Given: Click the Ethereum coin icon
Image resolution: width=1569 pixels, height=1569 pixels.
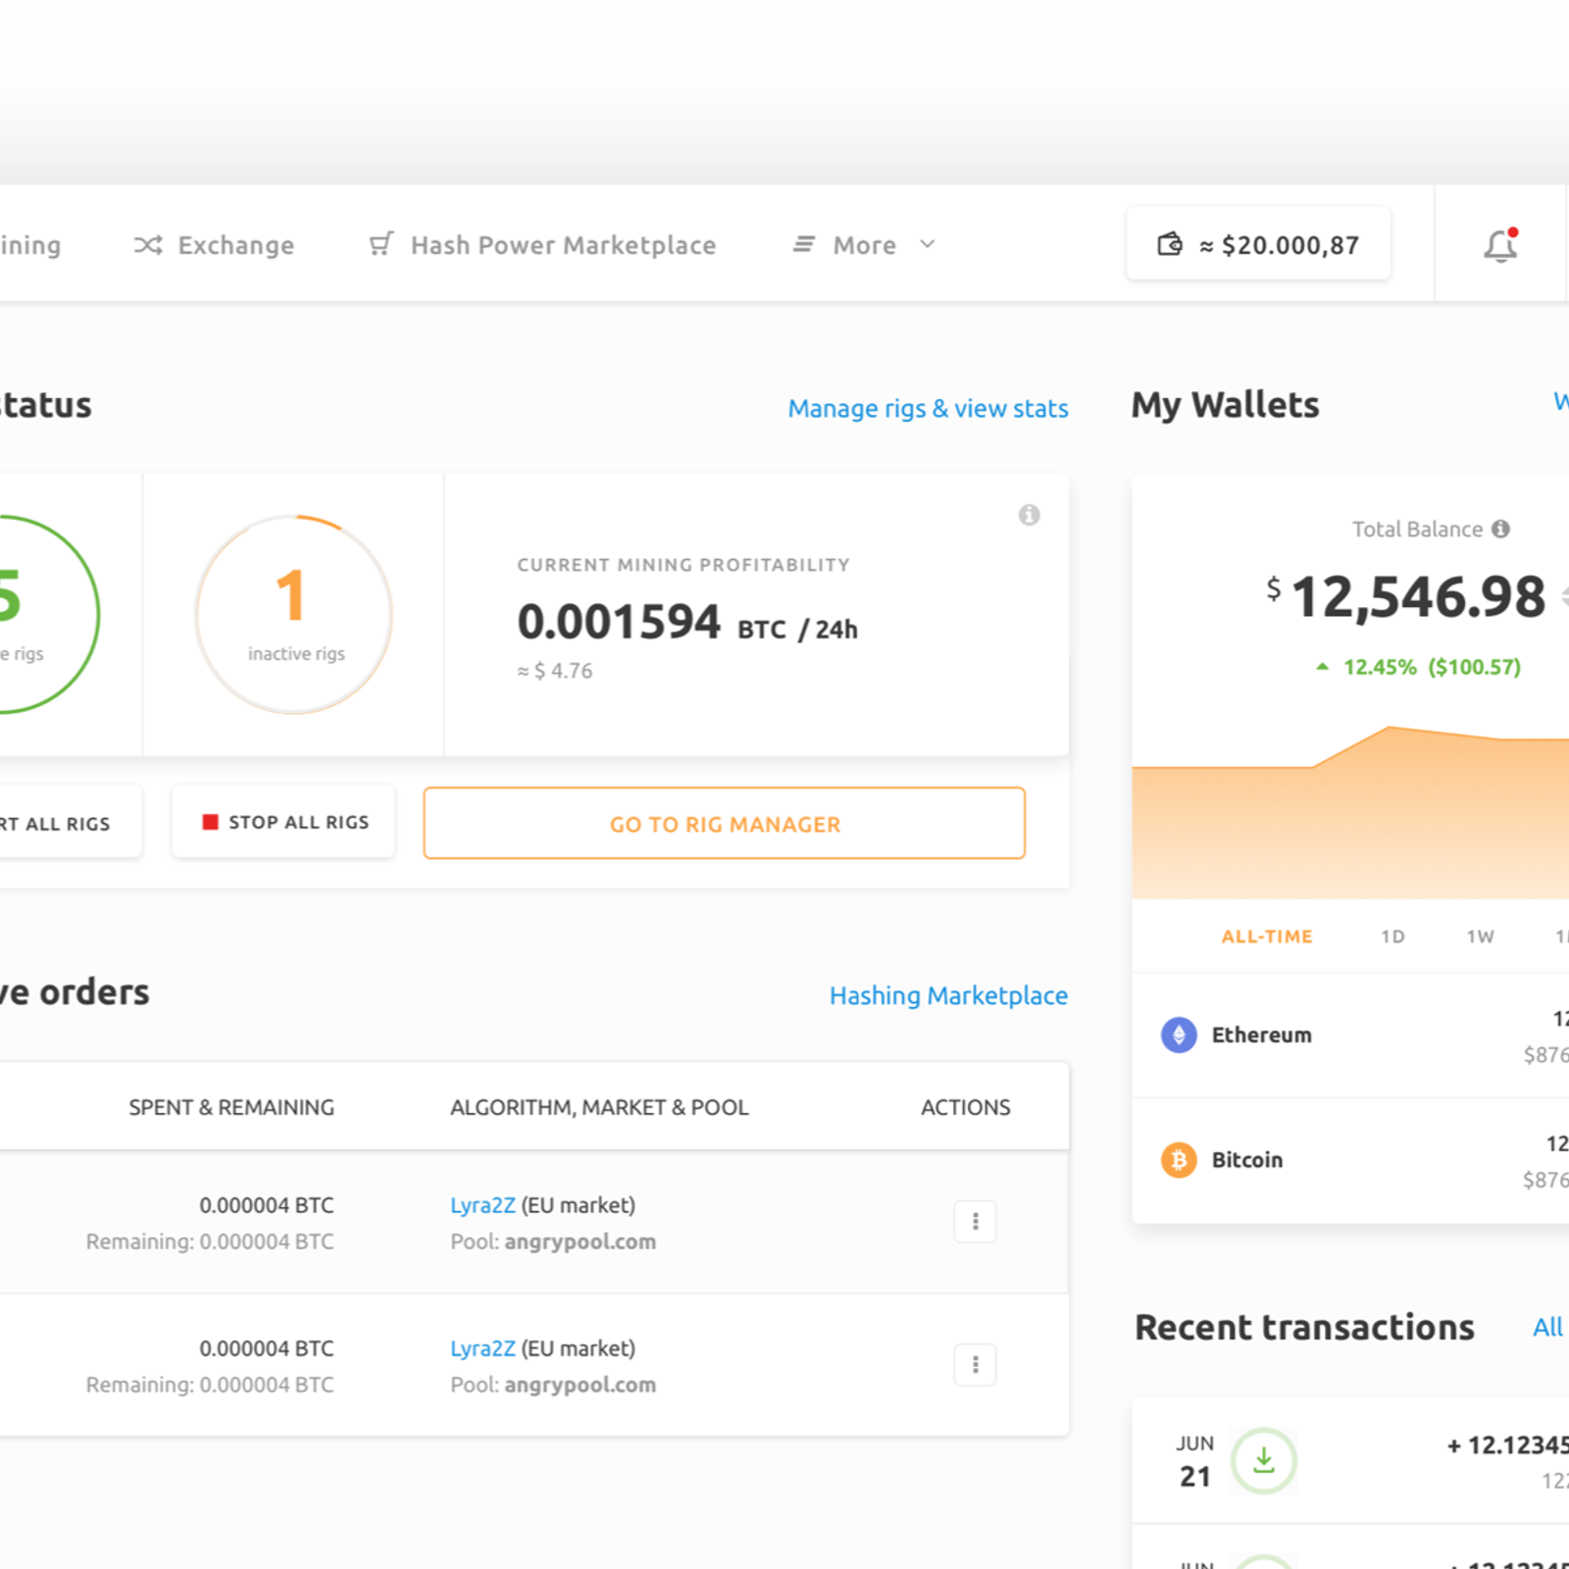Looking at the screenshot, I should click(x=1179, y=1035).
